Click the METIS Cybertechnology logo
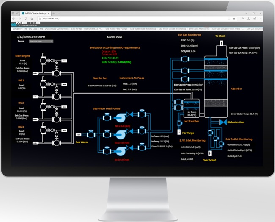The height and width of the screenshot is (222, 275). [x=26, y=24]
